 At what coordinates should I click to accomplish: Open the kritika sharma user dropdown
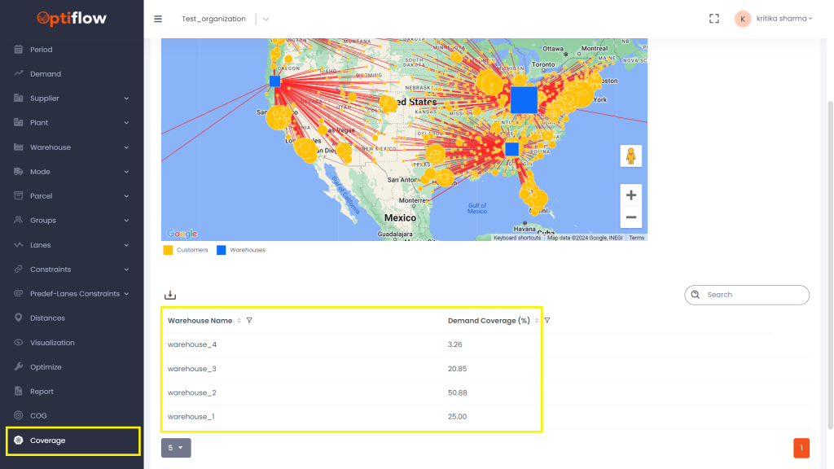(774, 19)
